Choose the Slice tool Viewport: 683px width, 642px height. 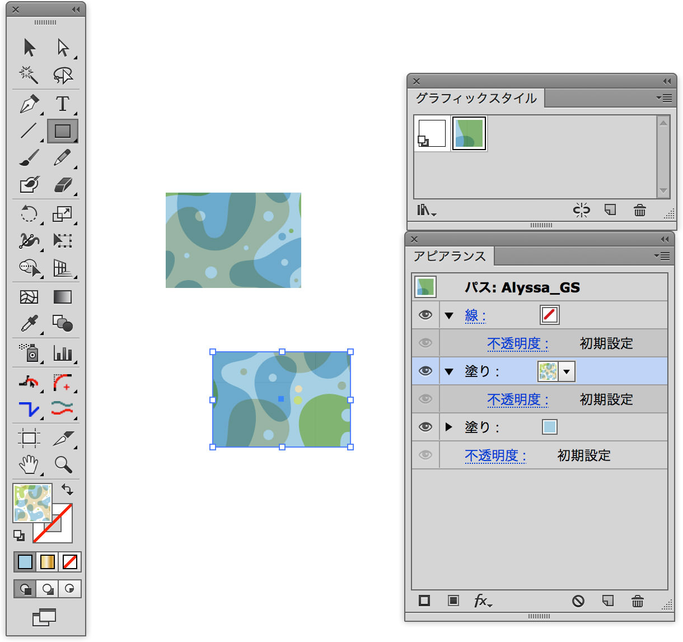click(63, 438)
